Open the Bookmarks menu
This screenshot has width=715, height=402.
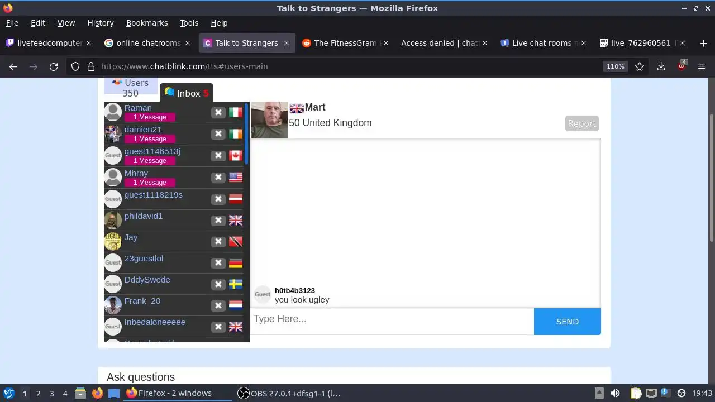pos(147,23)
